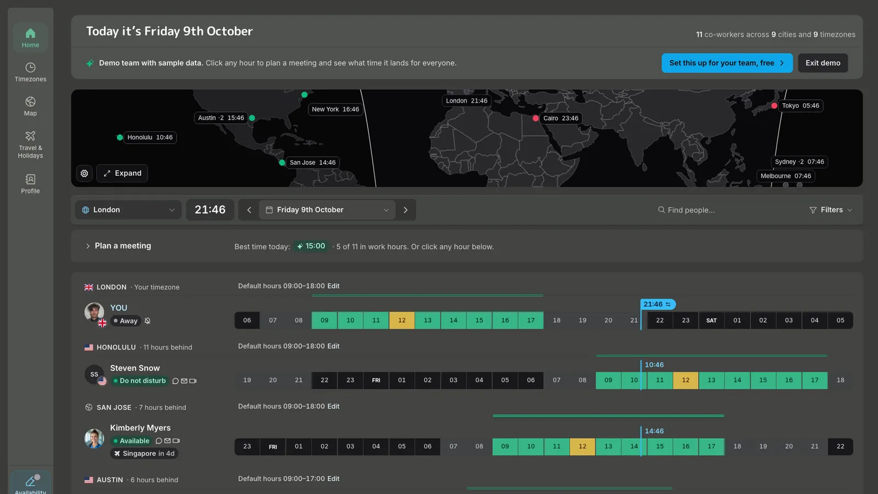Click the Exit demo button
Image resolution: width=878 pixels, height=494 pixels.
point(823,63)
